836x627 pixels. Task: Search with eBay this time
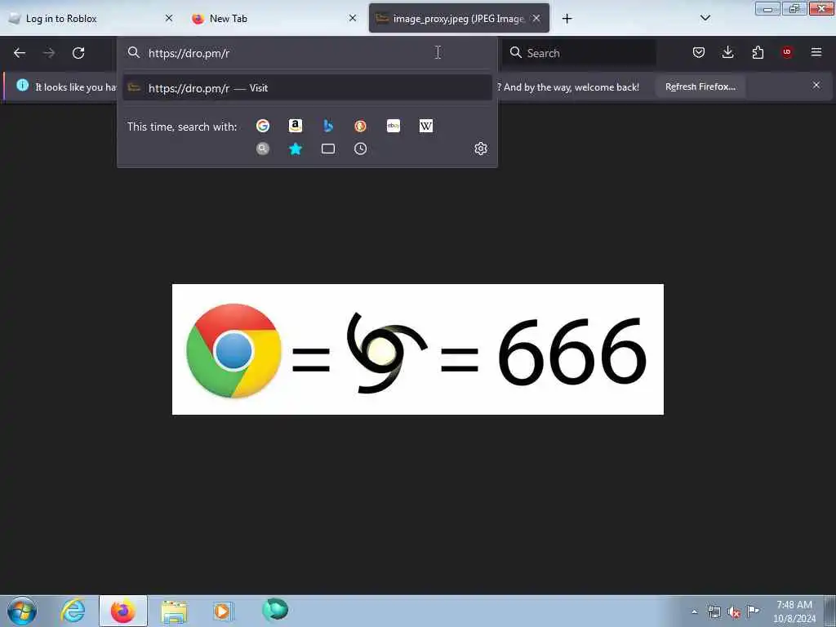pos(394,126)
